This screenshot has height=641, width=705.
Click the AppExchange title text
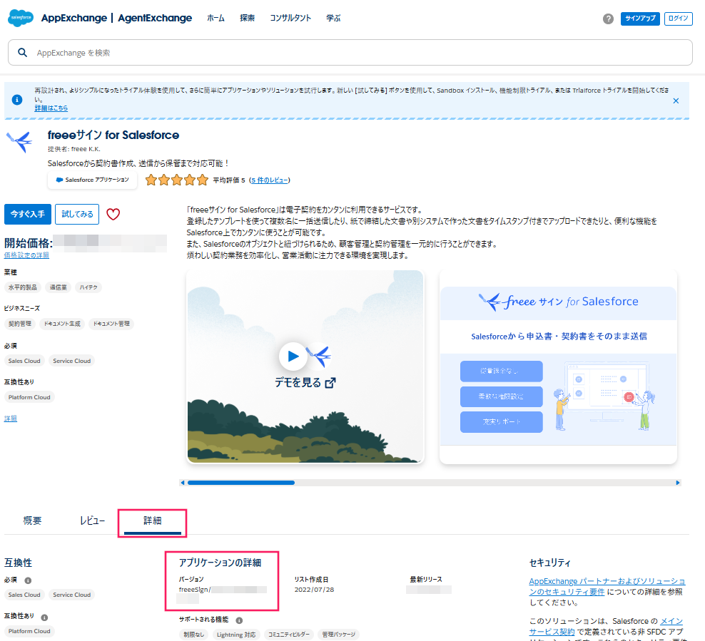[74, 18]
